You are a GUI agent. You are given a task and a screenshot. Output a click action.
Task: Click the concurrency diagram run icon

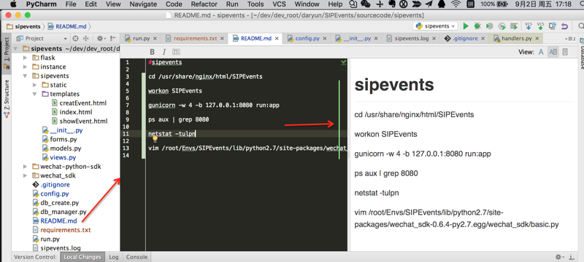click(515, 26)
